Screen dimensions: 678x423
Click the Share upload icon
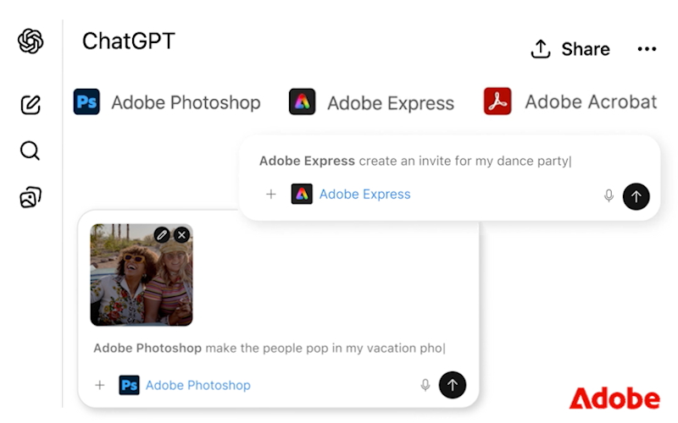(x=541, y=49)
